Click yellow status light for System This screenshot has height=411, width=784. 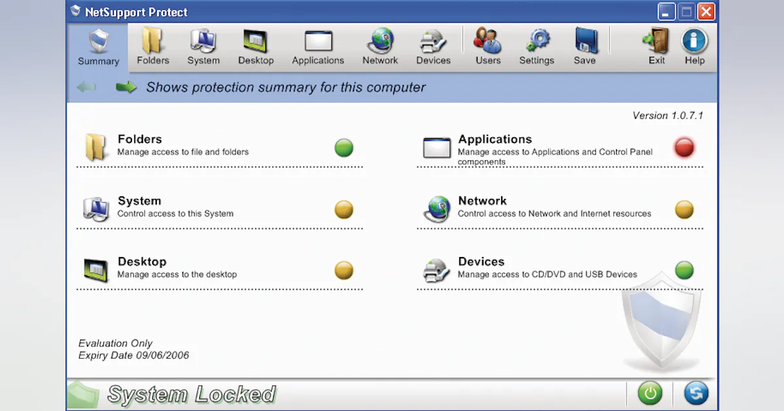click(344, 209)
